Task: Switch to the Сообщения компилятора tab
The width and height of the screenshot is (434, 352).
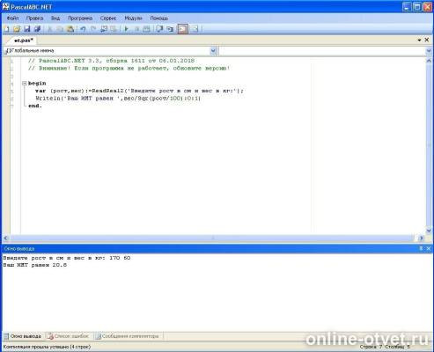Action: point(127,336)
